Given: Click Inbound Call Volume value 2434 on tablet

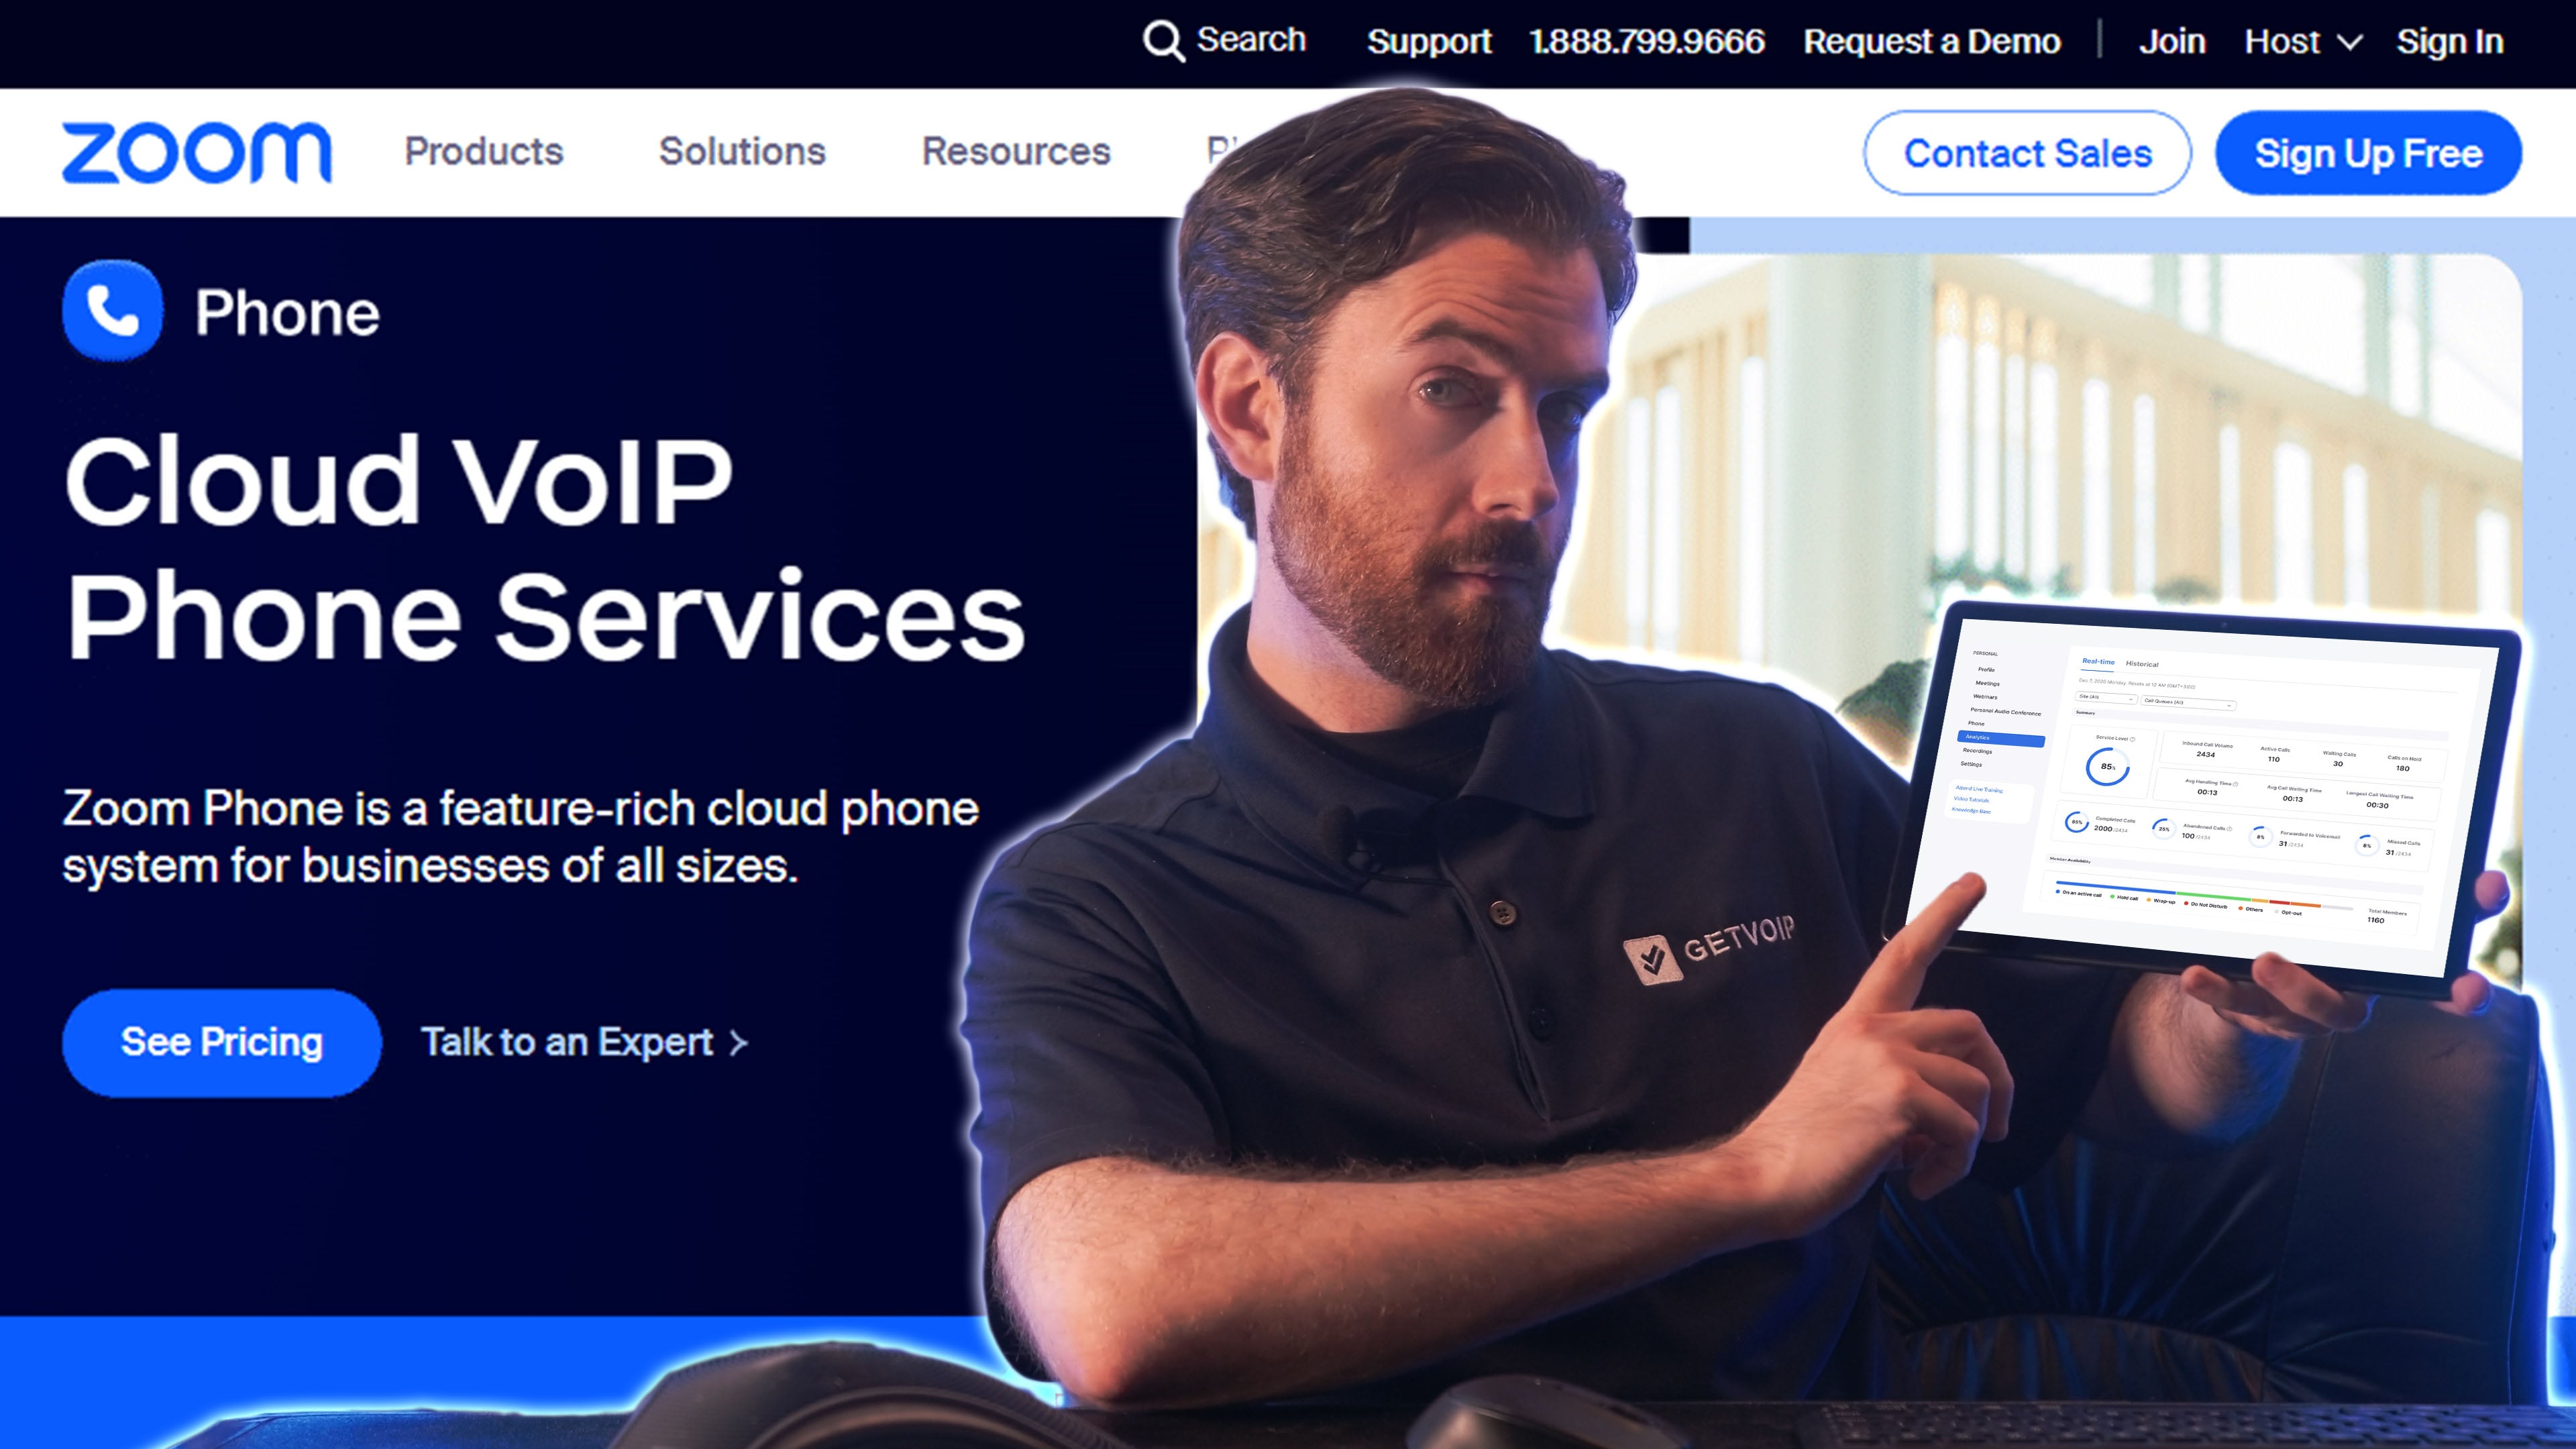Looking at the screenshot, I should coord(2205,755).
